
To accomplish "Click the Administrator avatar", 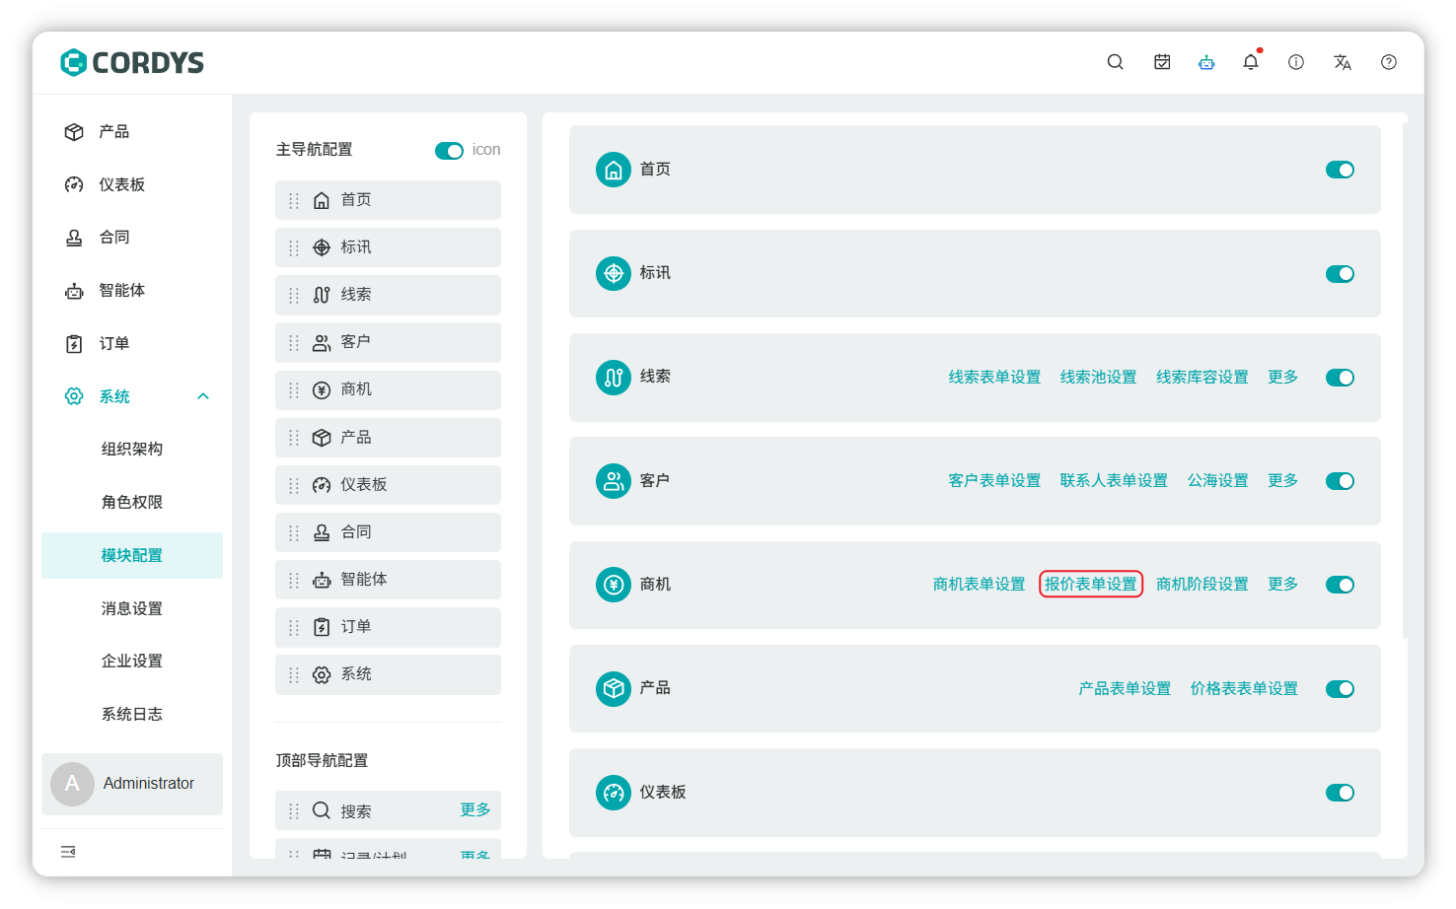I will (72, 784).
